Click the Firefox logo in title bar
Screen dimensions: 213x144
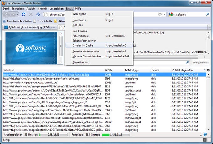point(3,3)
